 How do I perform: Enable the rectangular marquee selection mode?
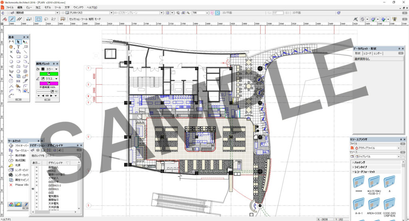[39, 19]
